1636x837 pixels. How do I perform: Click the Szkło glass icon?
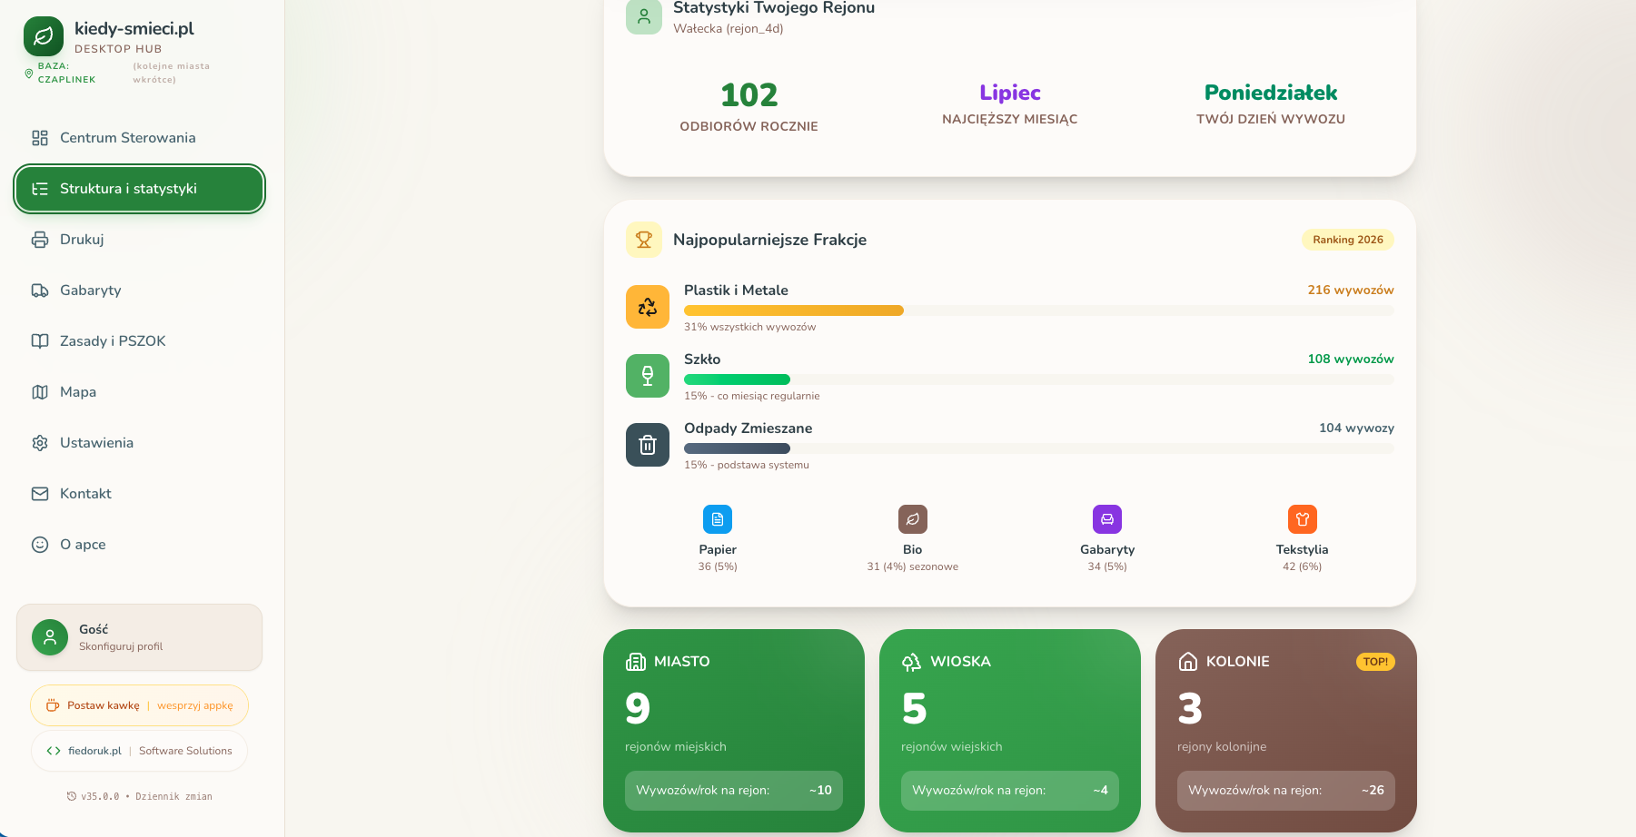point(647,376)
